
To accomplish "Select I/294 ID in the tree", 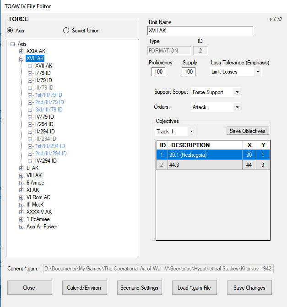I will pyautogui.click(x=44, y=124).
